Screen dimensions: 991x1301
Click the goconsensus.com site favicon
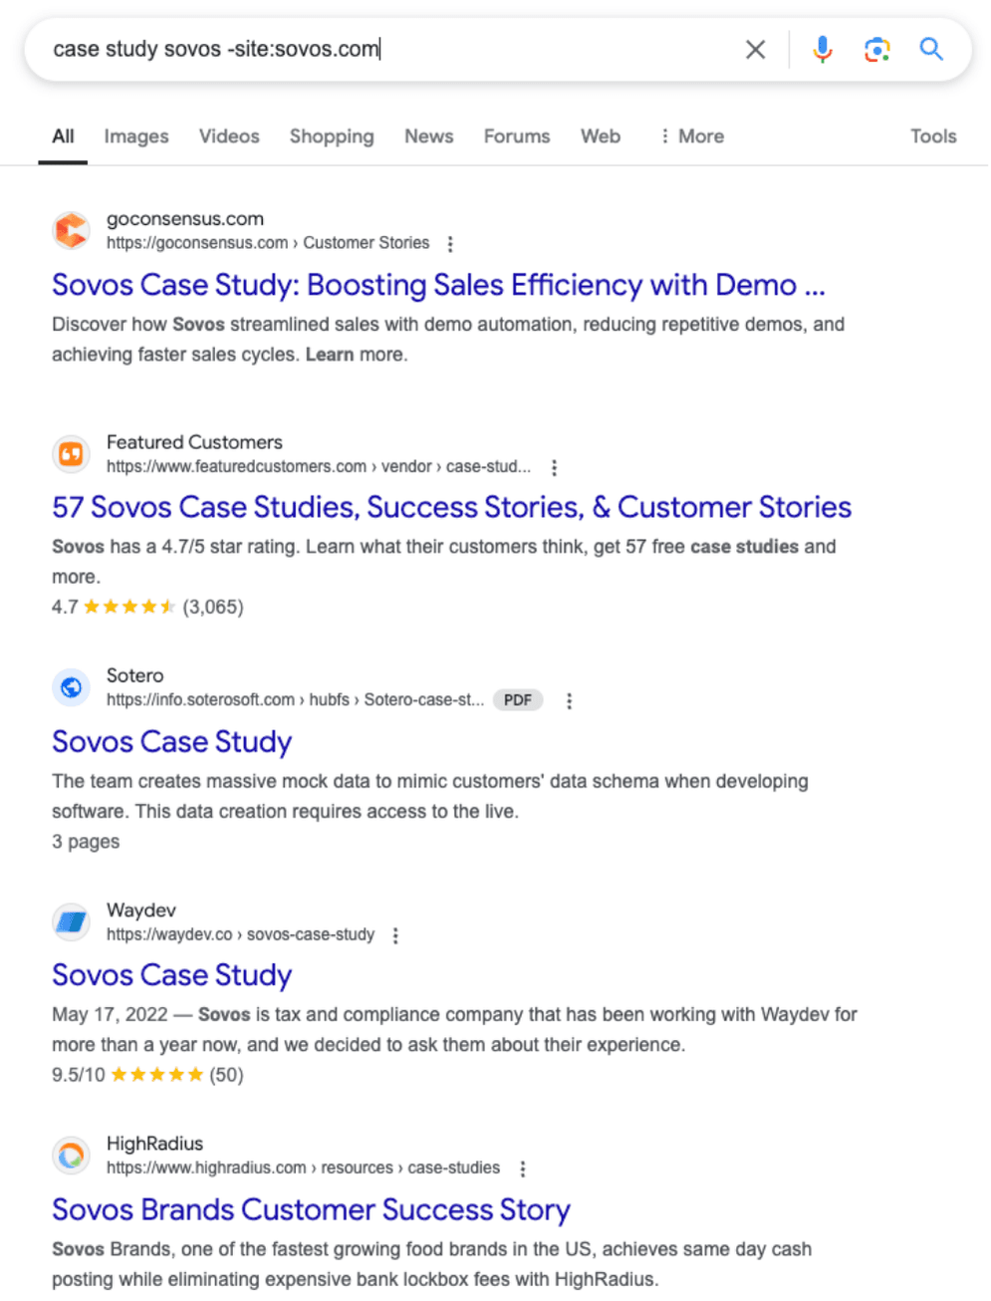pyautogui.click(x=70, y=230)
